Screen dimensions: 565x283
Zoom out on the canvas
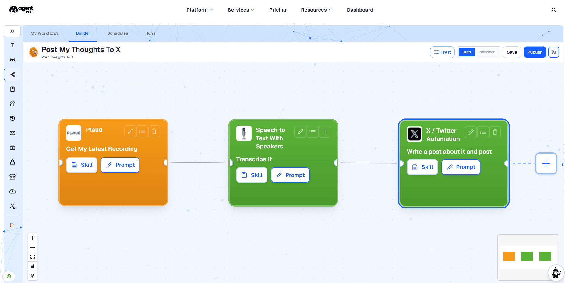(33, 247)
